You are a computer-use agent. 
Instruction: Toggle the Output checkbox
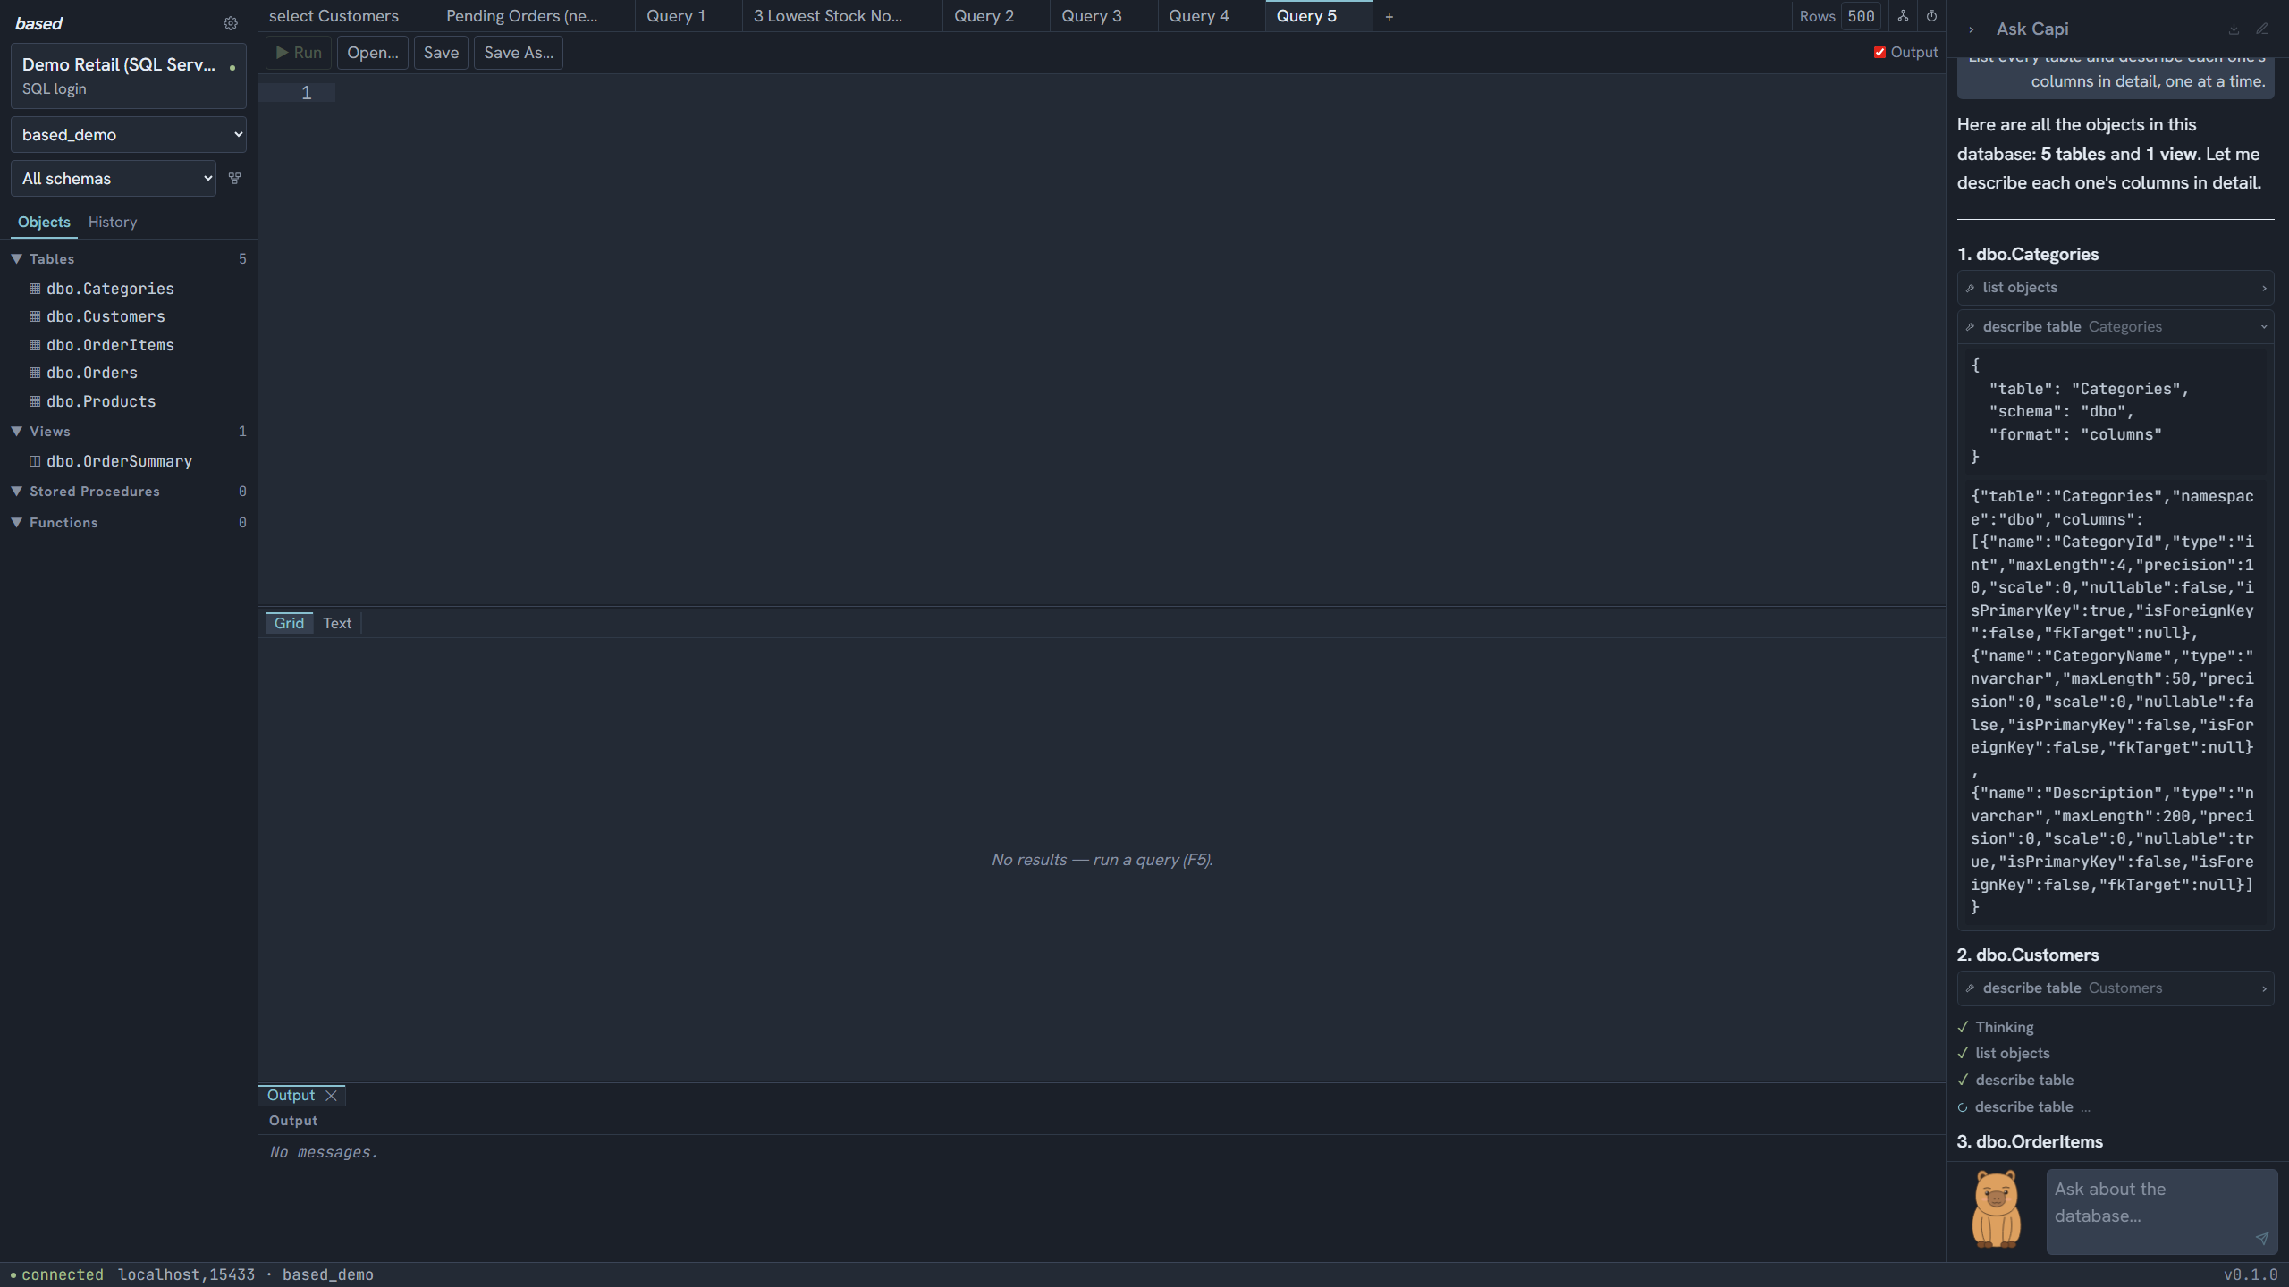1879,53
